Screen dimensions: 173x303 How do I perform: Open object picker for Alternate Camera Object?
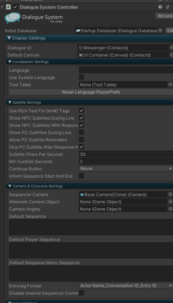point(170,202)
